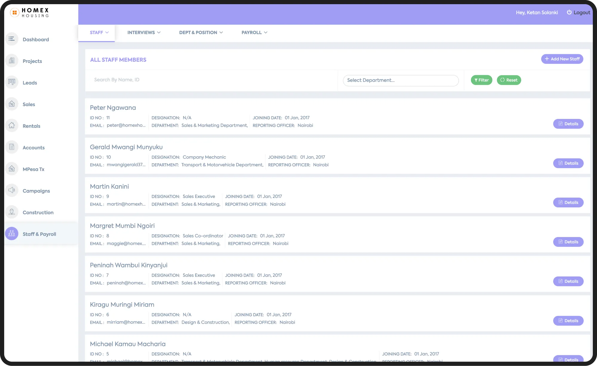Expand the DEPT & POSITION chevron
597x366 pixels.
coord(221,32)
